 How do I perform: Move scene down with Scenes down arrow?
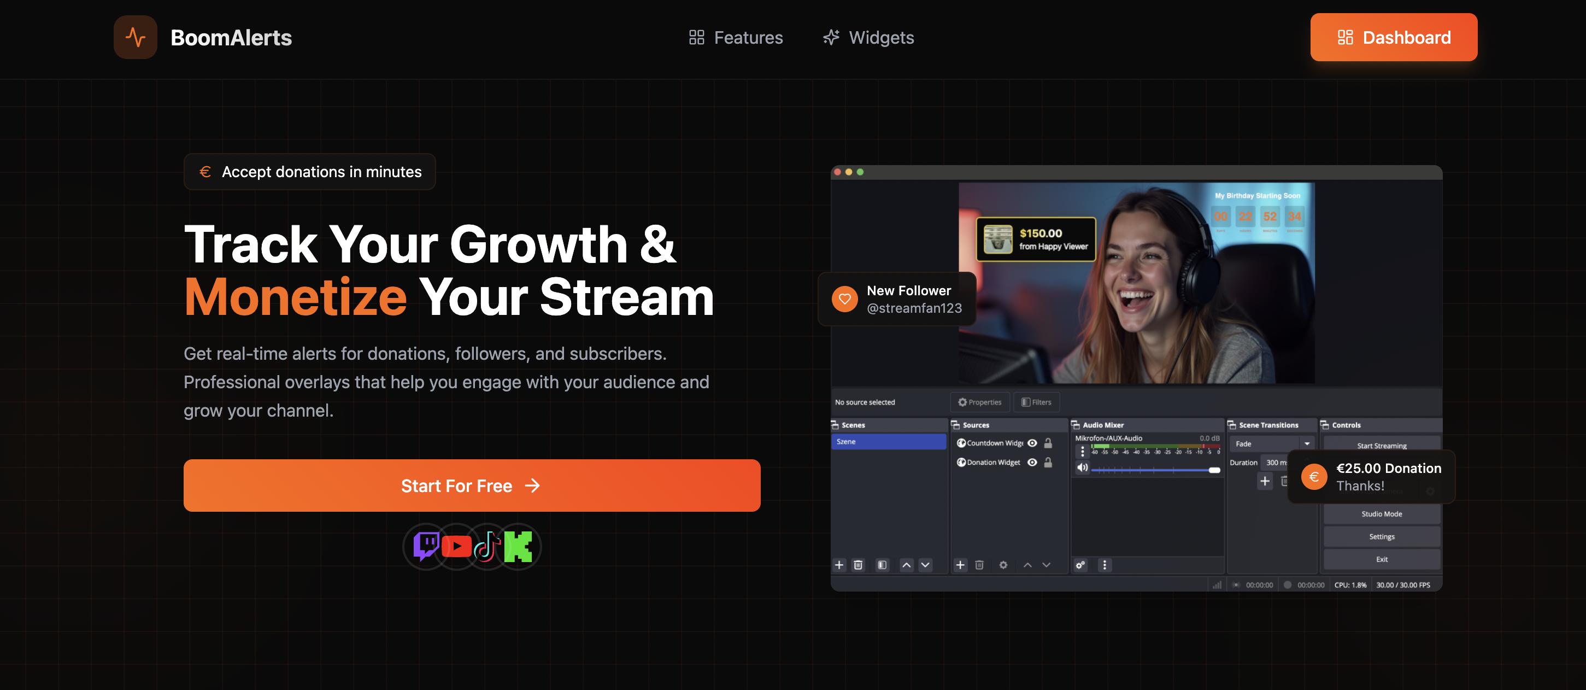[925, 565]
